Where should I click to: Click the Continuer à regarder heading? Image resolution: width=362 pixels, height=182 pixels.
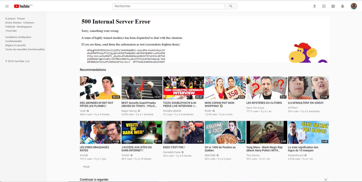click(94, 180)
